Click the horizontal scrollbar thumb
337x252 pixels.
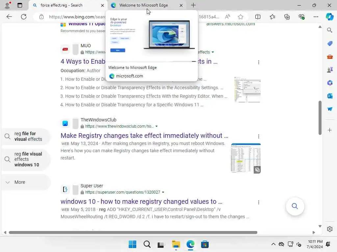pyautogui.click(x=133, y=233)
